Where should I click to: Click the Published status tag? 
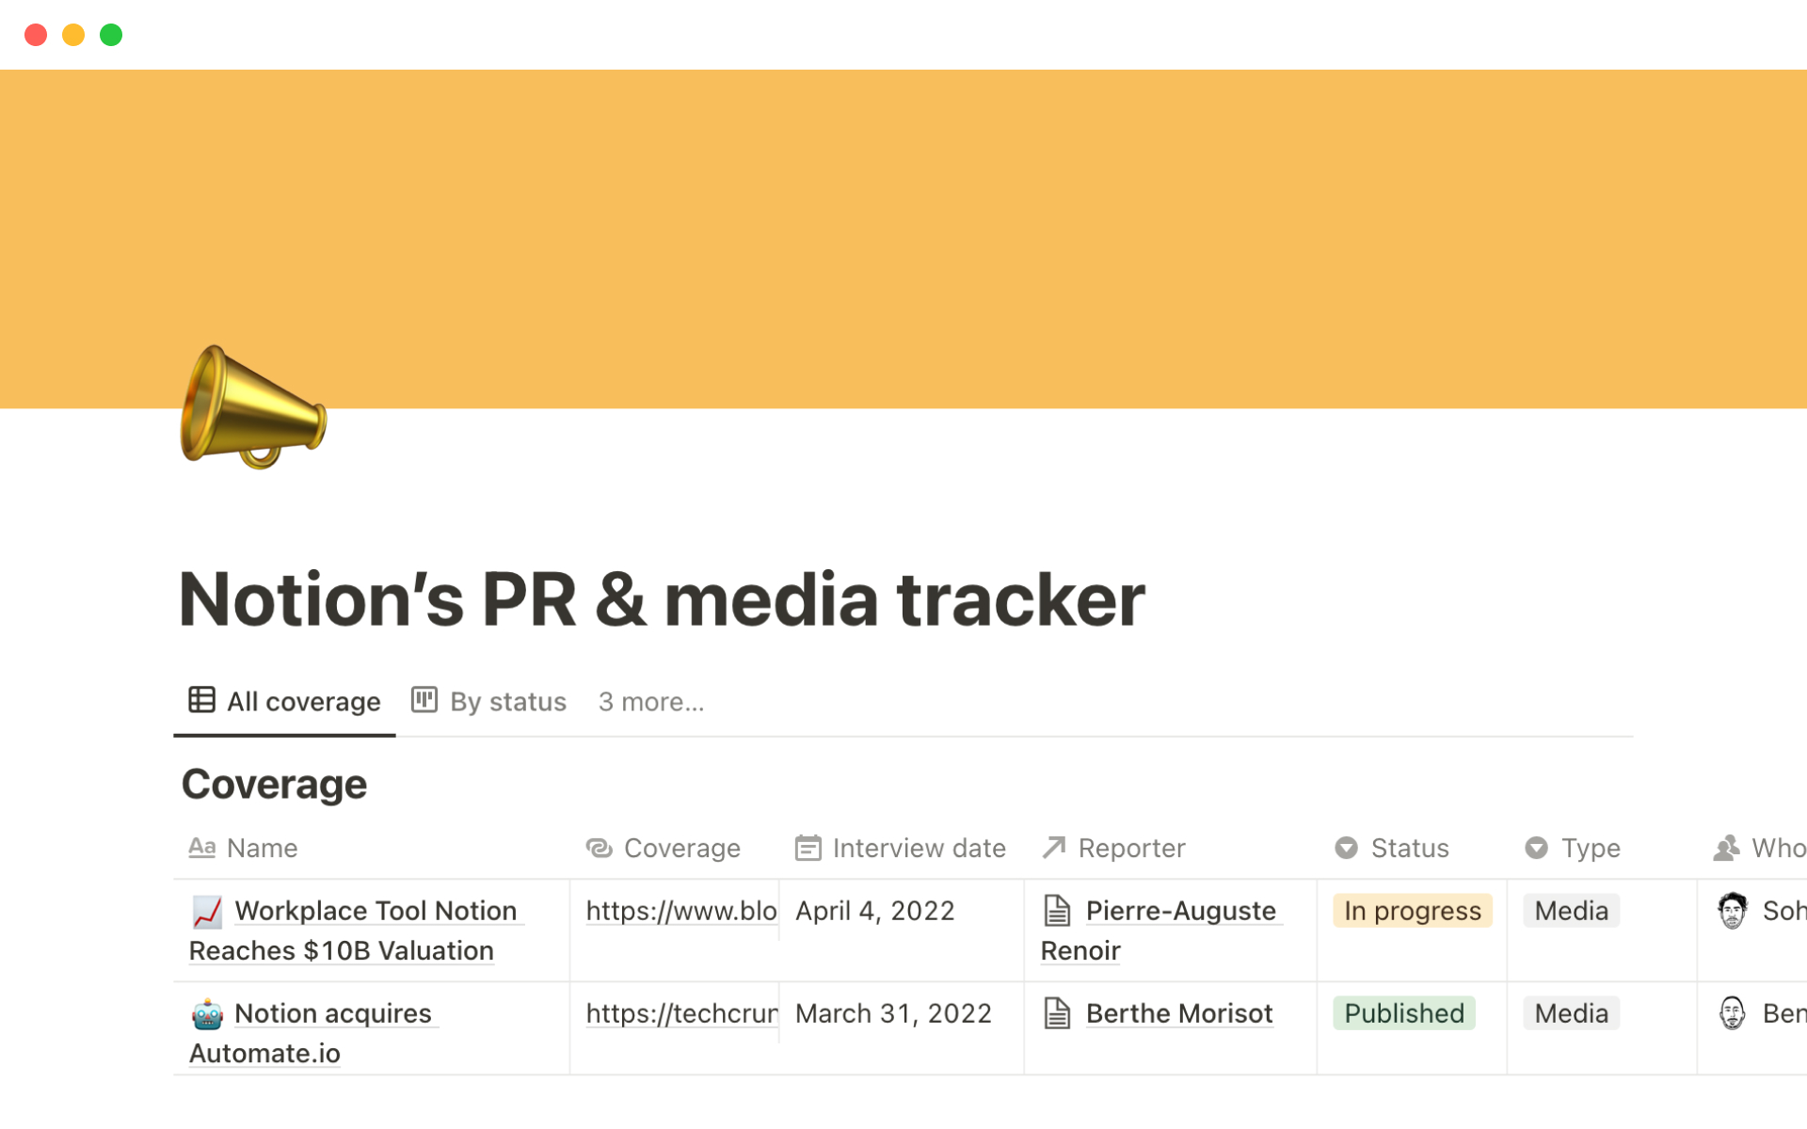pos(1402,1013)
